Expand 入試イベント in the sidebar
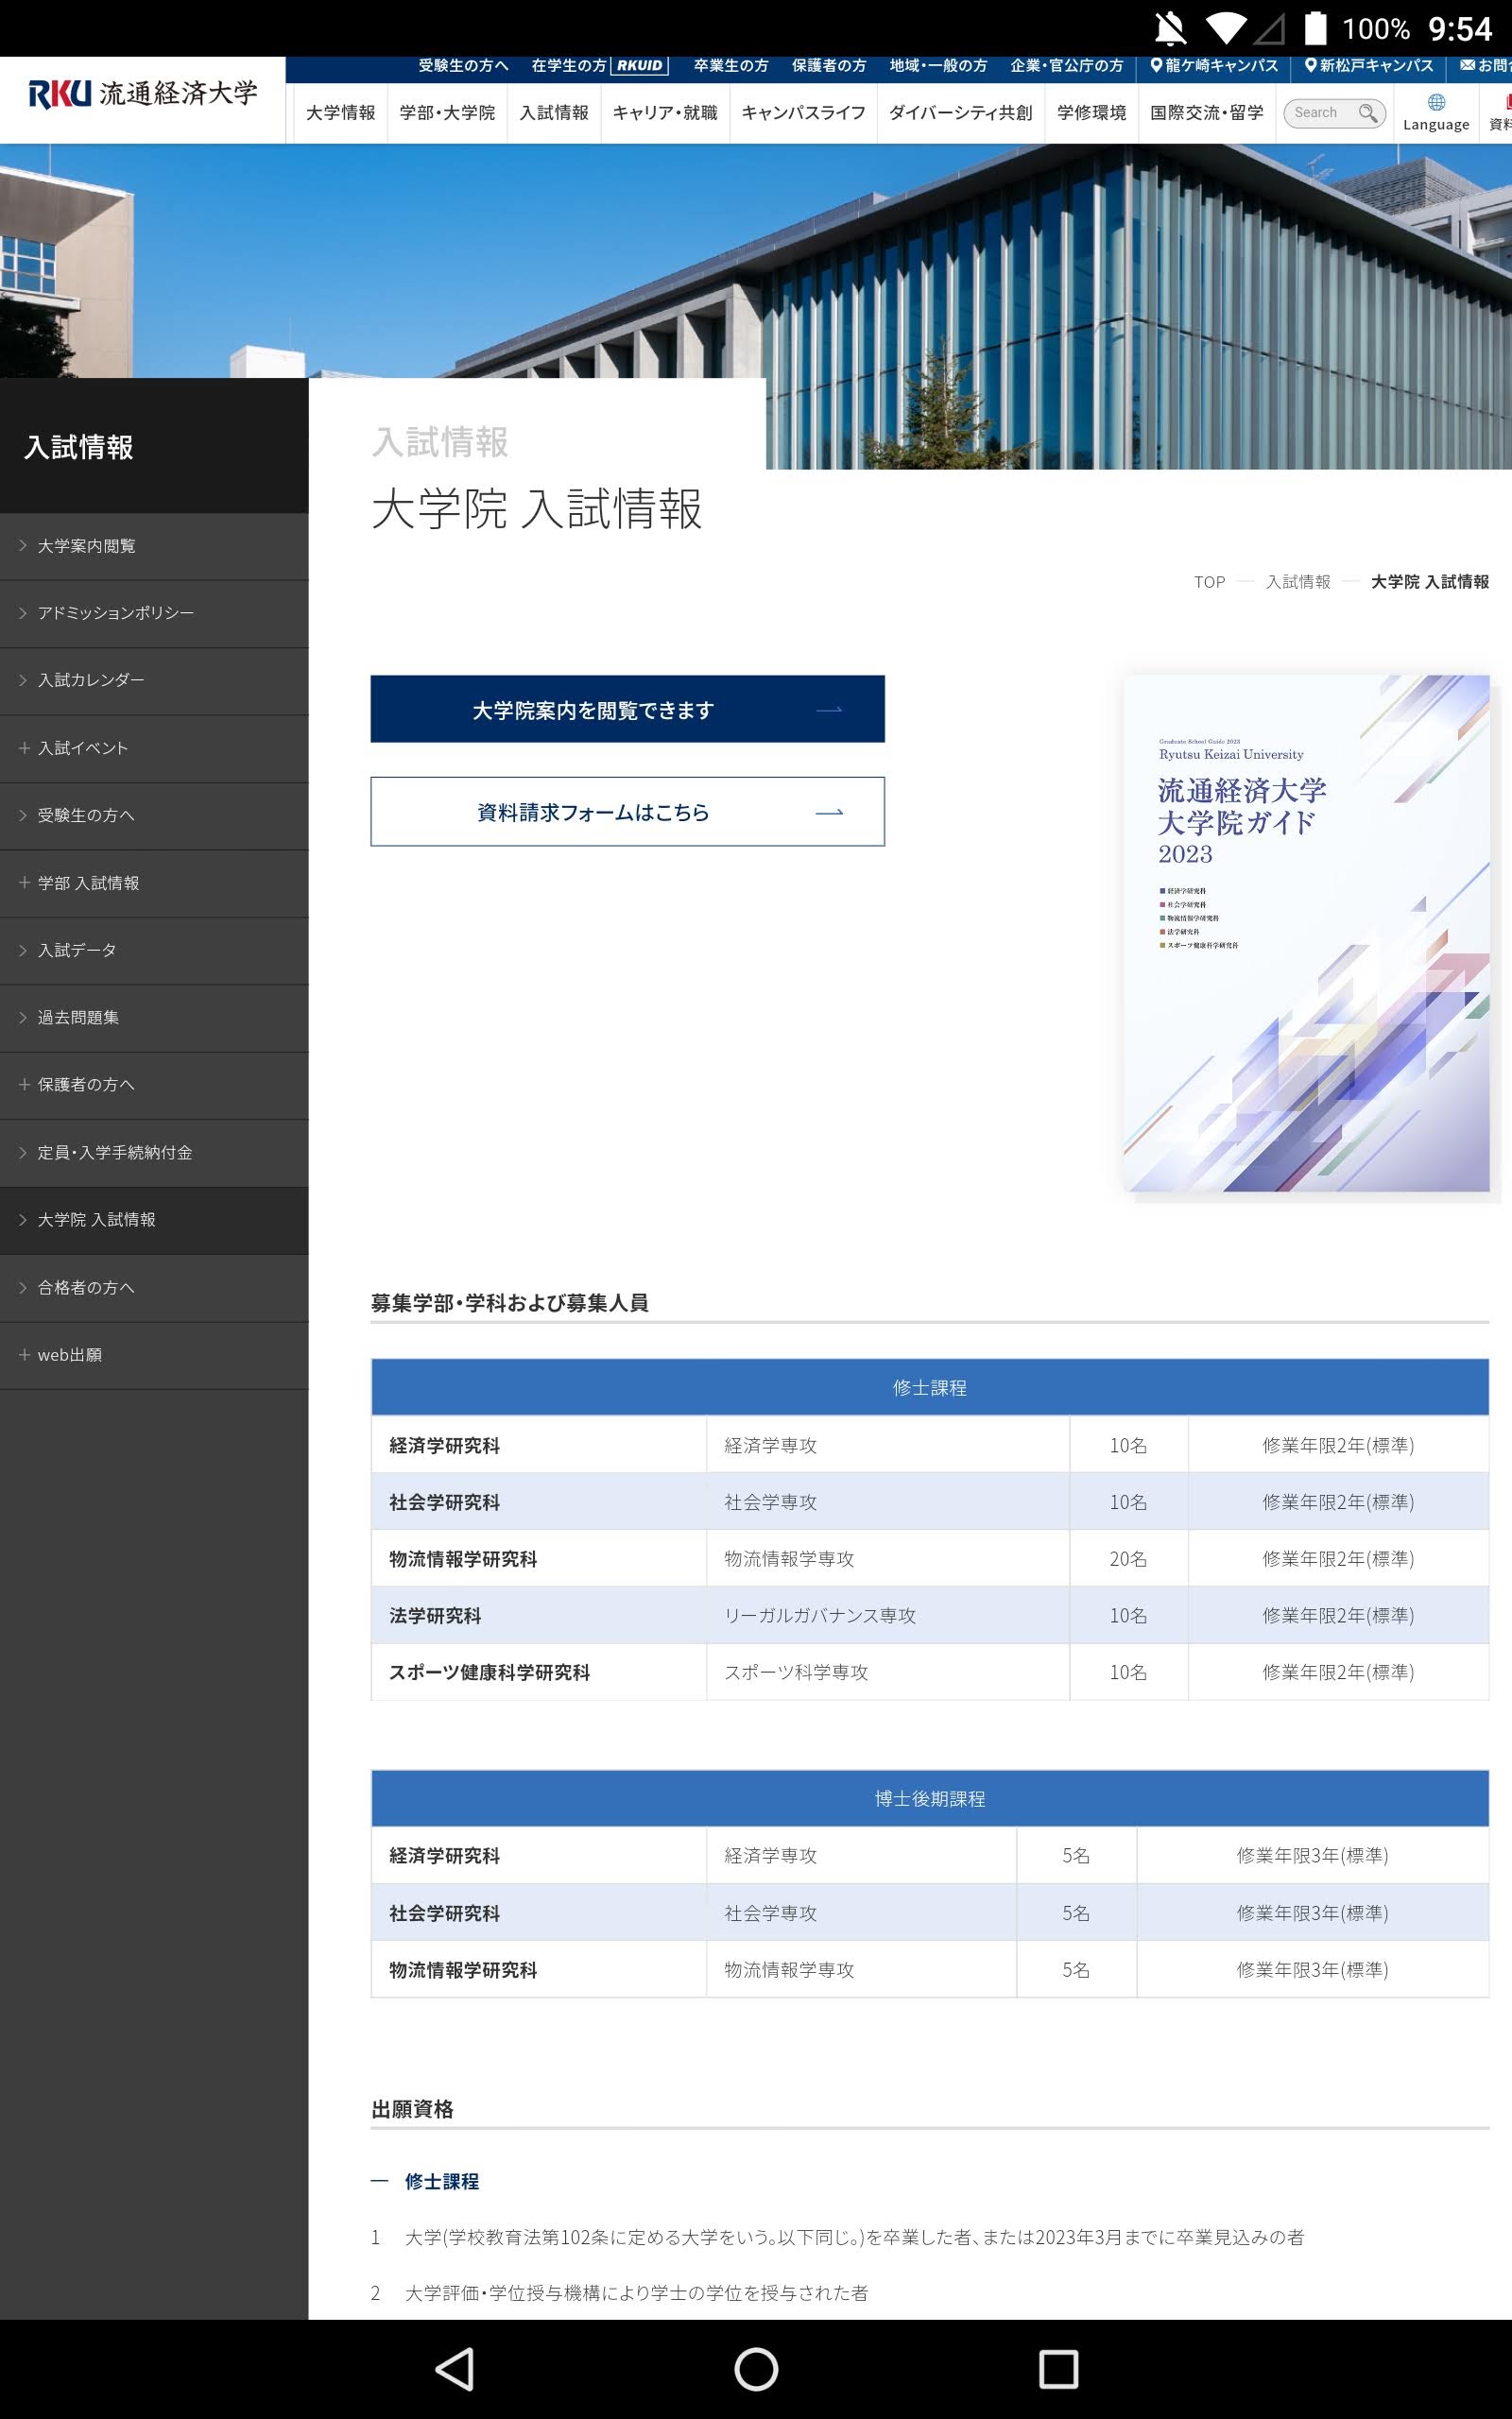1512x2419 pixels. [x=83, y=747]
